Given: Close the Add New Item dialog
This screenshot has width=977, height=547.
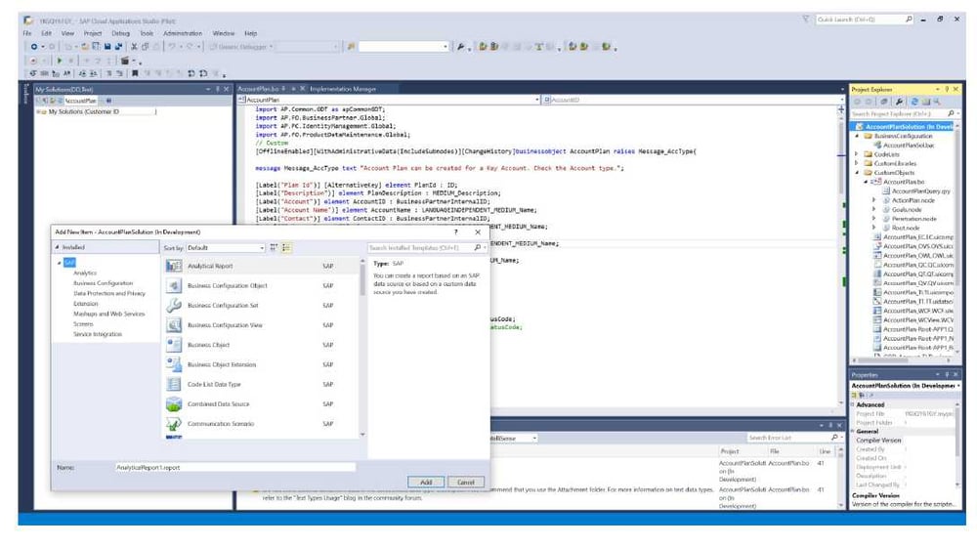Looking at the screenshot, I should [478, 231].
